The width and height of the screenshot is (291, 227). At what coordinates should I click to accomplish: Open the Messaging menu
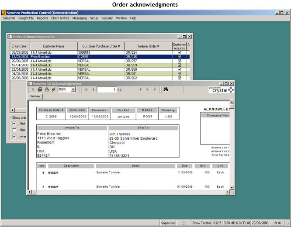click(80, 18)
